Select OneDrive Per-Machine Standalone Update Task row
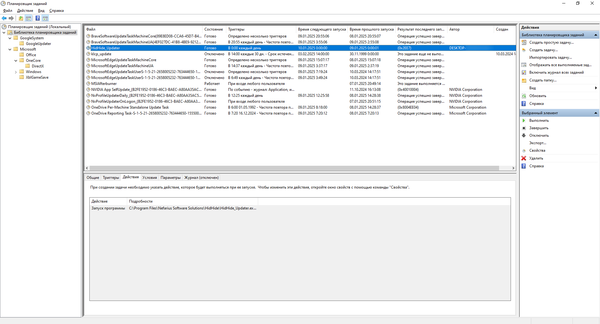 300,107
